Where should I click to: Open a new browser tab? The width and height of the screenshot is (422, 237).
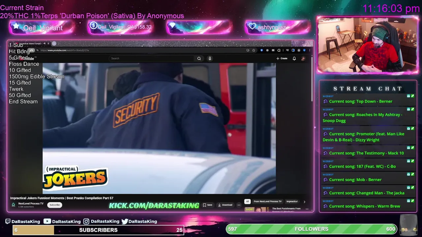pyautogui.click(x=54, y=43)
